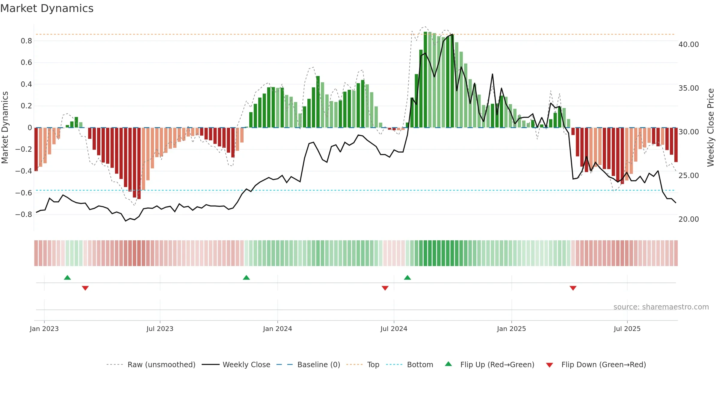Click the 30.00 price axis tick

coord(689,132)
